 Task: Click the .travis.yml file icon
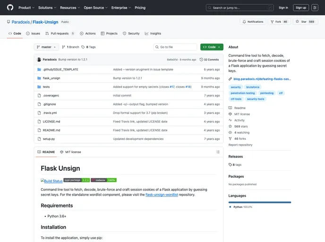(x=39, y=113)
